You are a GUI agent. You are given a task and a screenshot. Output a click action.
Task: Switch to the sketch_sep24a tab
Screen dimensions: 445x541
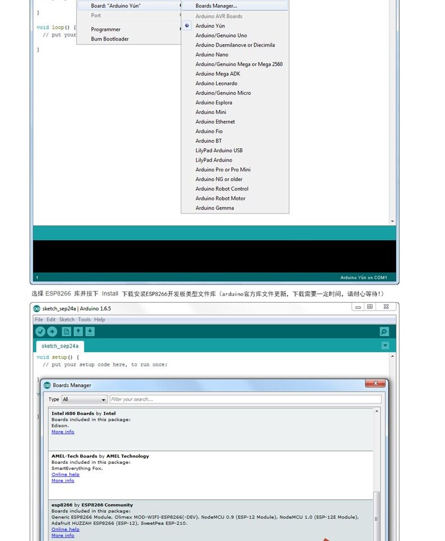(60, 346)
